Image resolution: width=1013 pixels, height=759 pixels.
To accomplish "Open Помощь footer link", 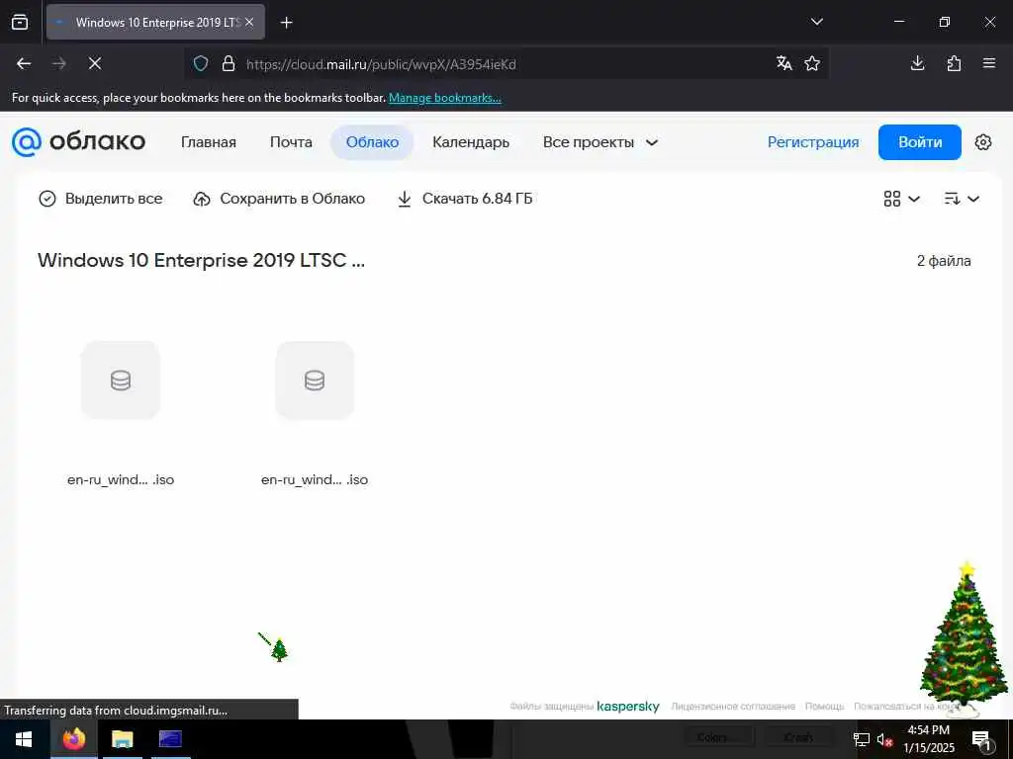I will (x=824, y=706).
